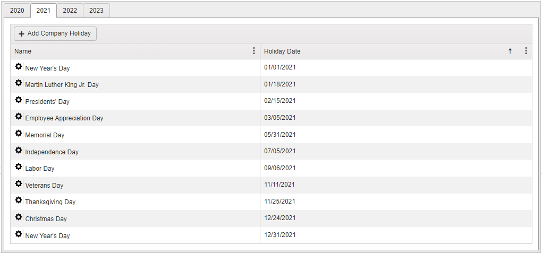Open settings gear for Memorial Day
542x254 pixels.
18,133
